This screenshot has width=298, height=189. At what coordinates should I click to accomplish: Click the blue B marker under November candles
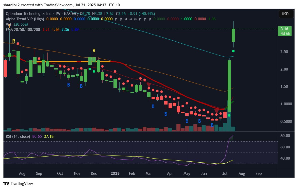[81, 86]
